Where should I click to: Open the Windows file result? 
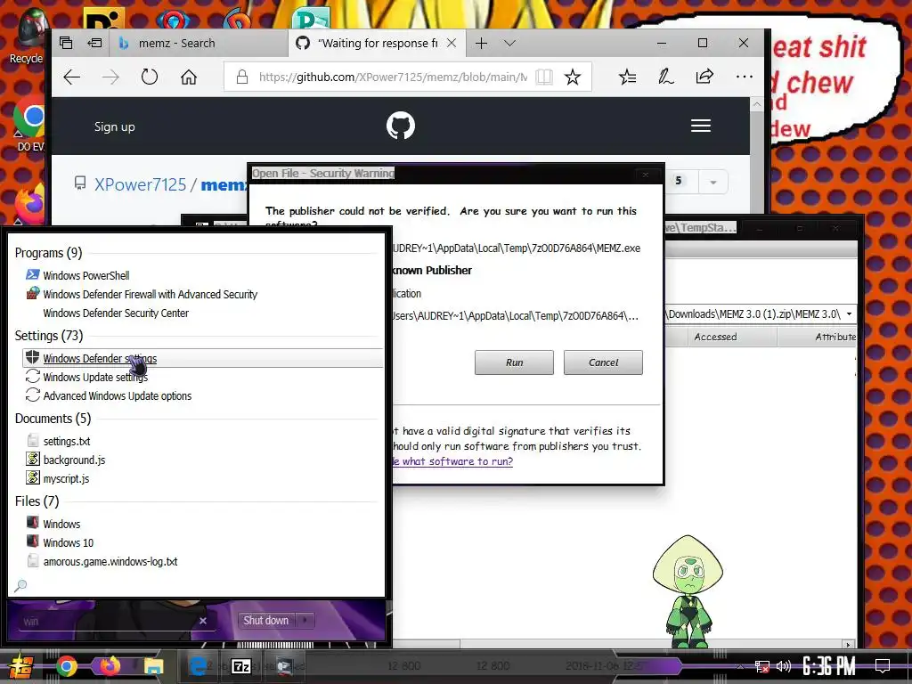pos(61,524)
